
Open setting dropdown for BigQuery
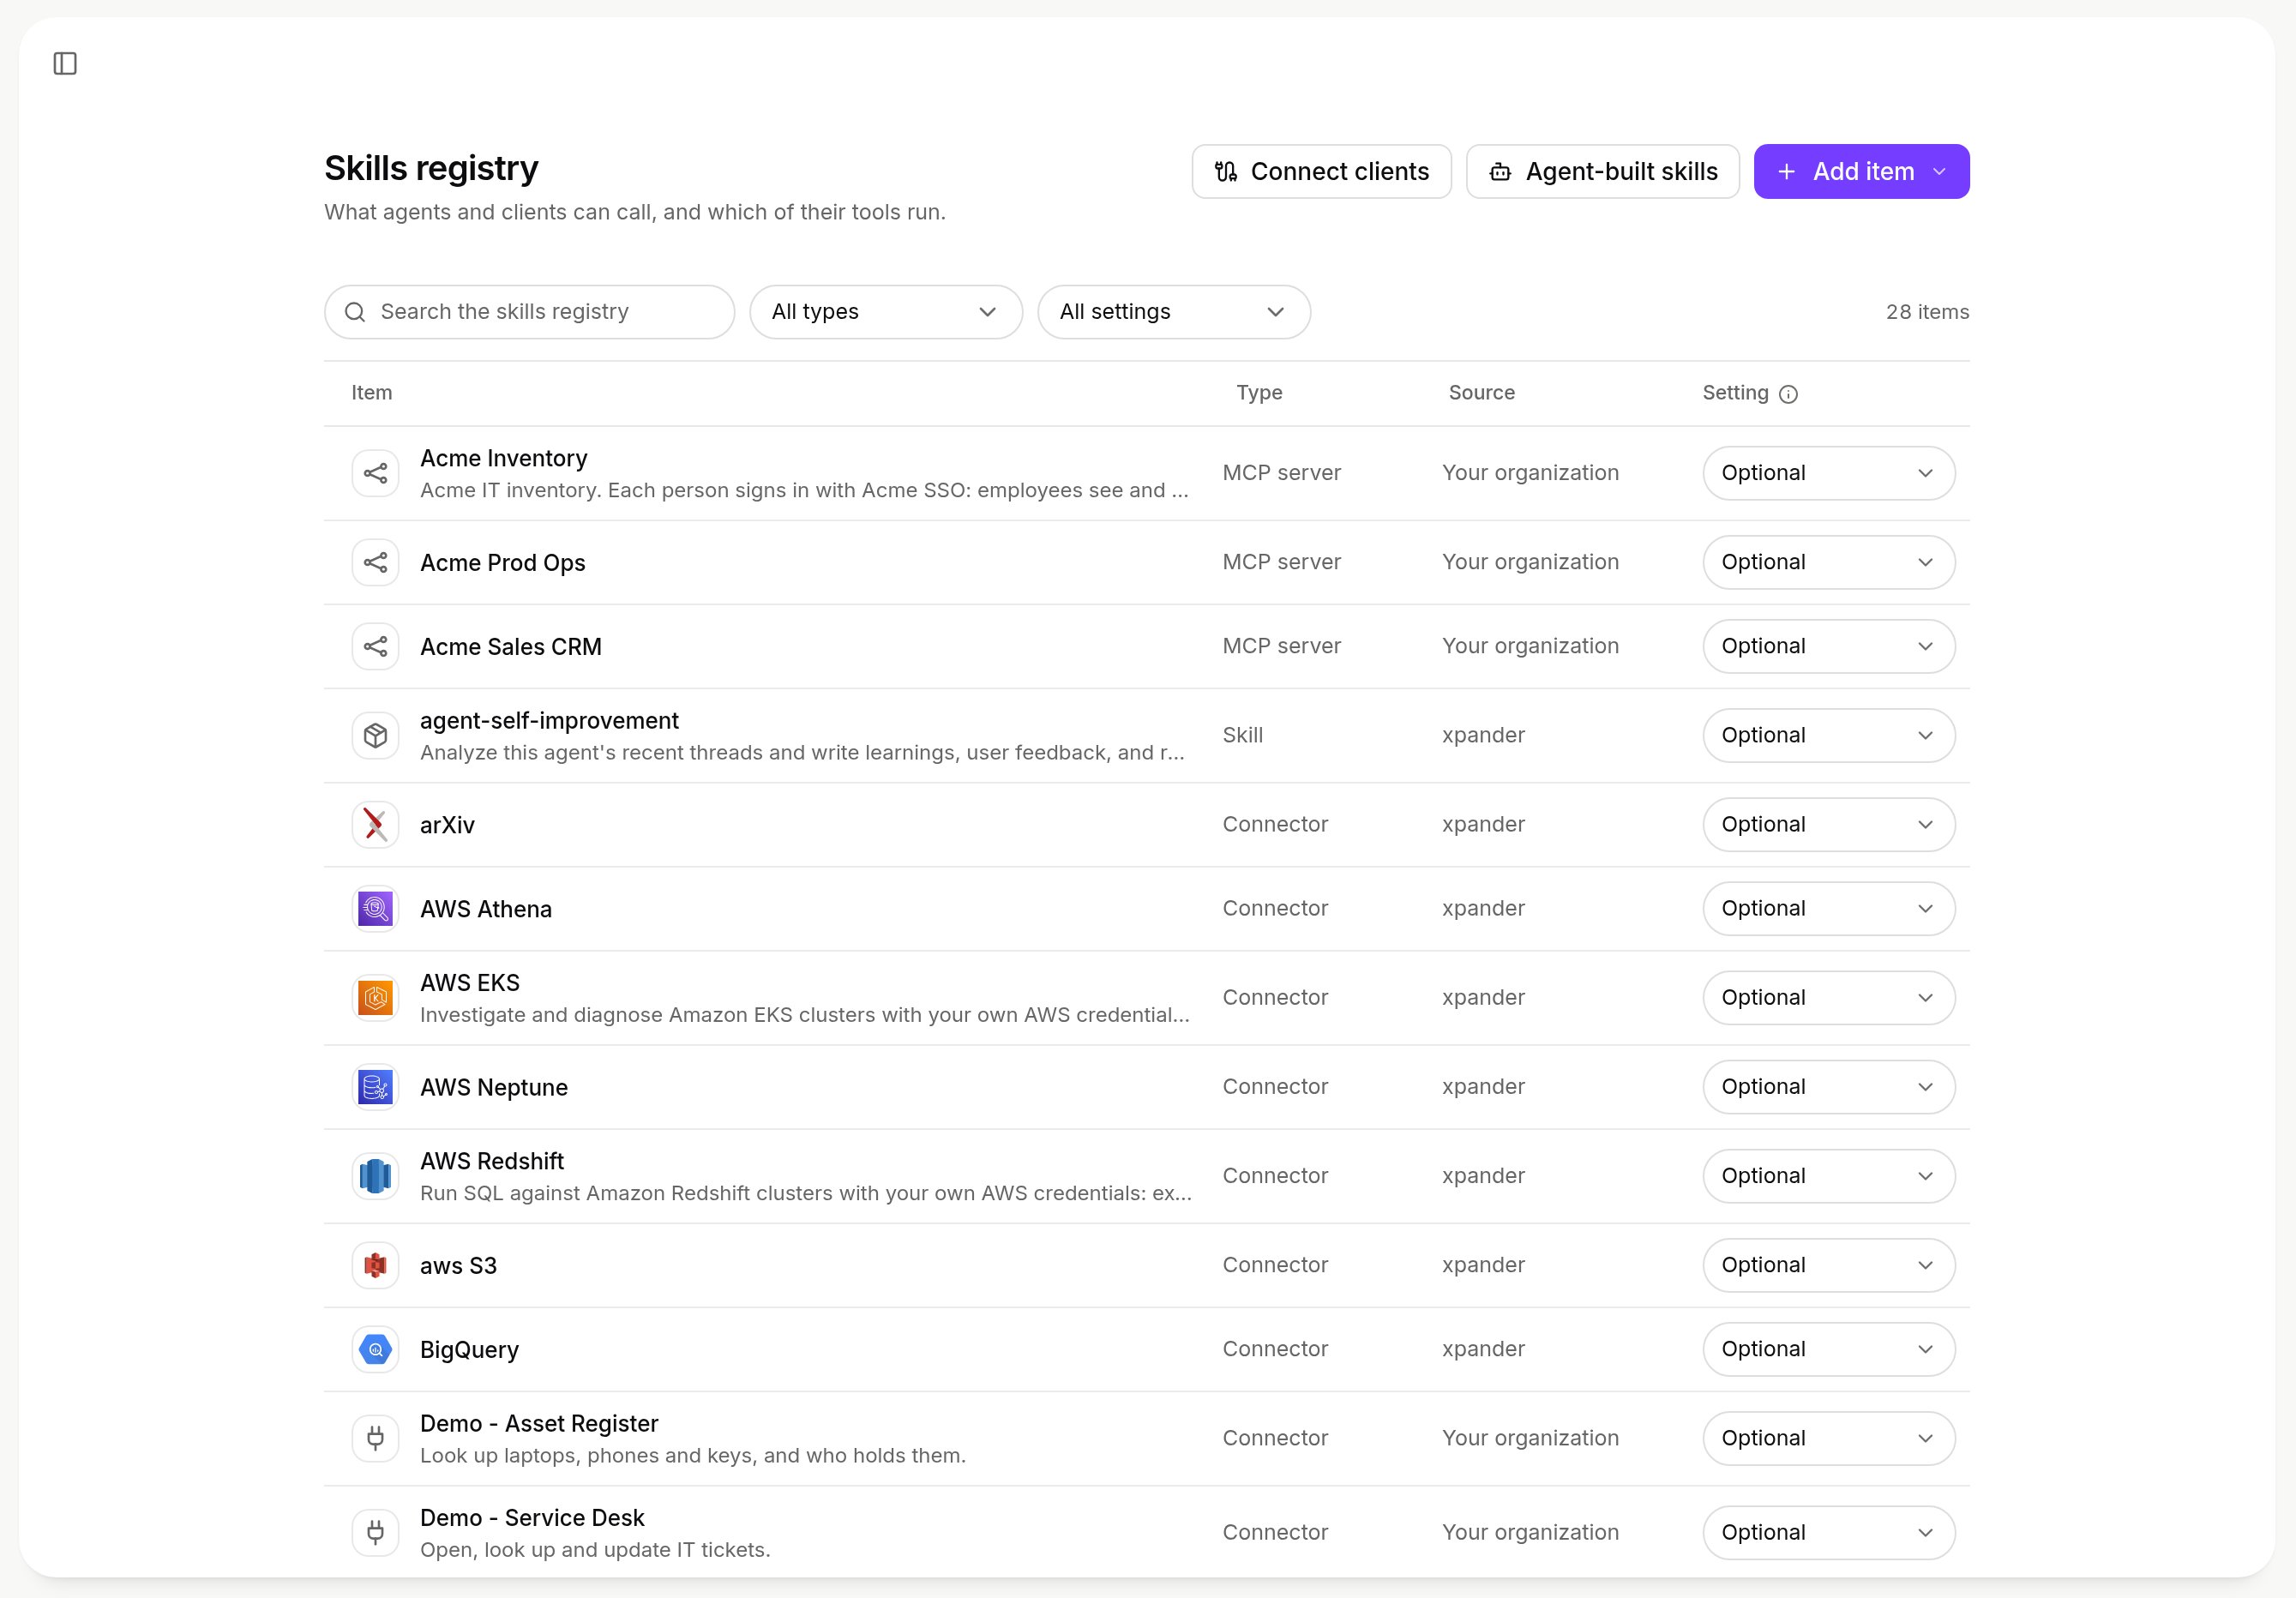pos(1828,1348)
